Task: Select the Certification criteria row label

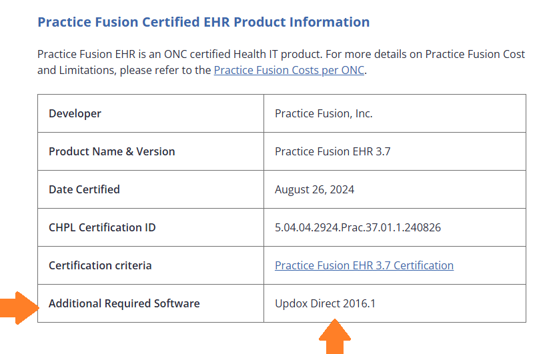Action: [100, 265]
